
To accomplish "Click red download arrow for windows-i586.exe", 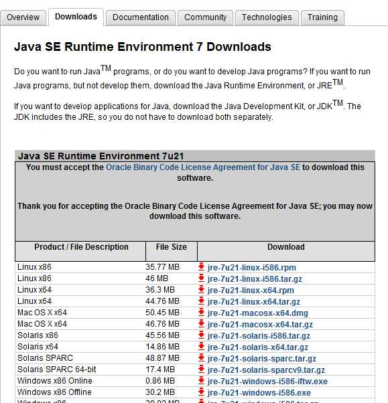I will [x=201, y=392].
